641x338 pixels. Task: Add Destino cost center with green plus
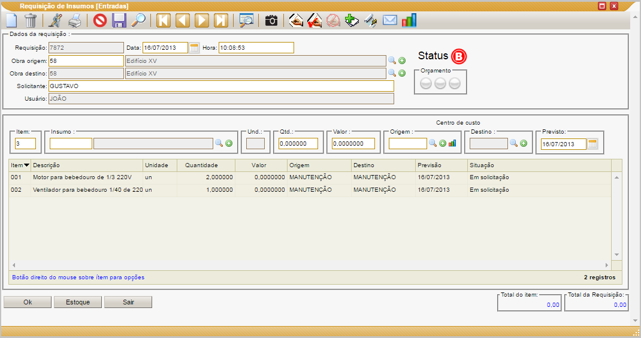[524, 143]
